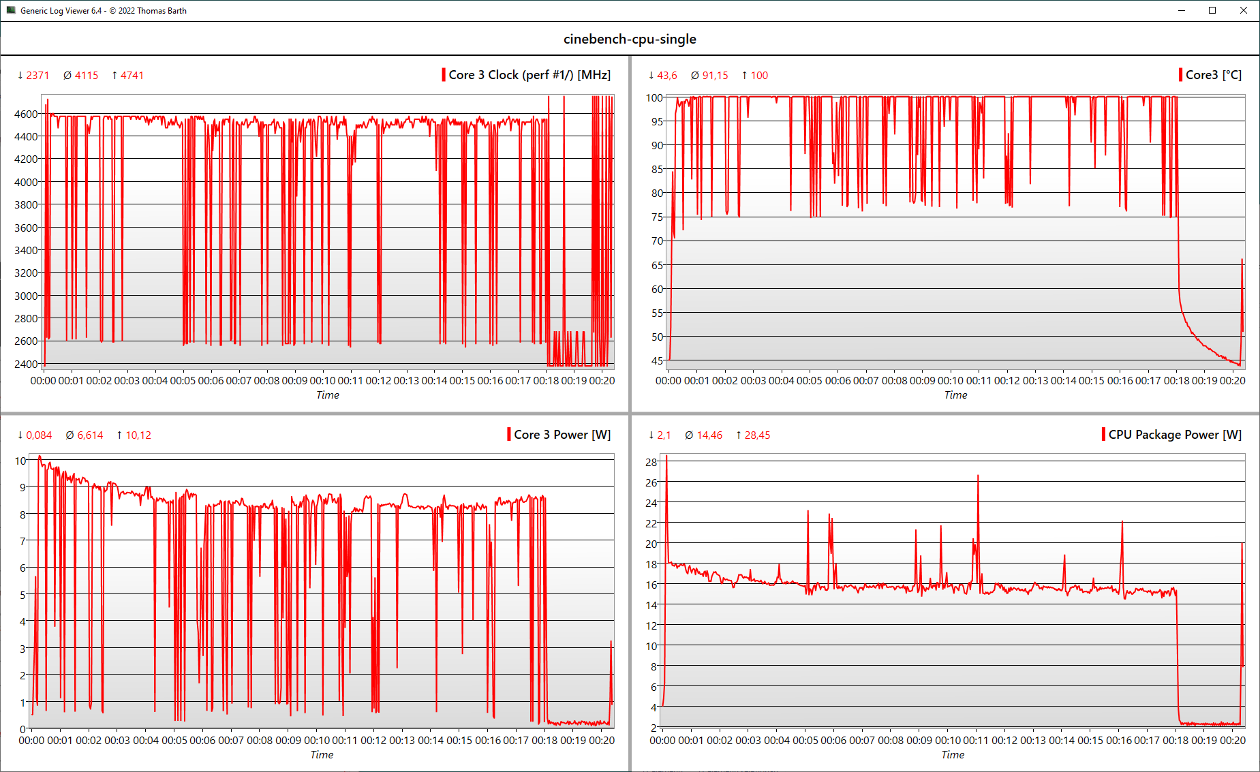Click the red legend marker for Core3 temperature

[x=1181, y=75]
